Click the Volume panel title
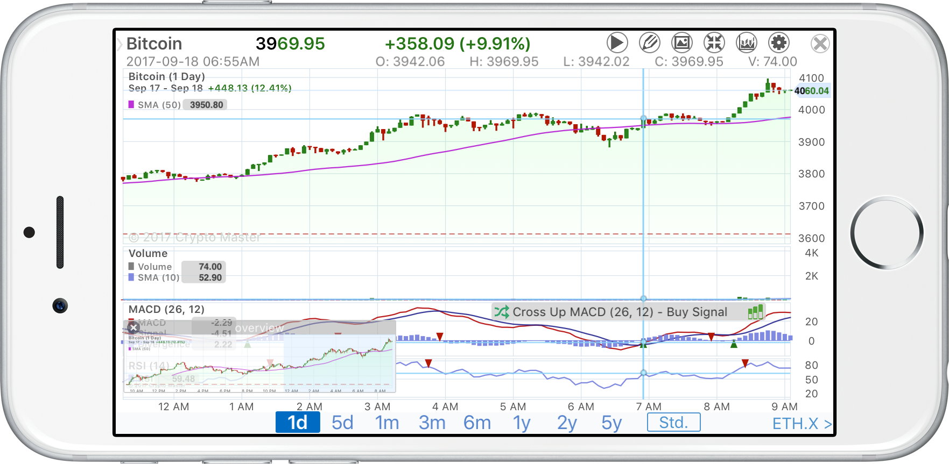Image resolution: width=949 pixels, height=464 pixels. (148, 253)
